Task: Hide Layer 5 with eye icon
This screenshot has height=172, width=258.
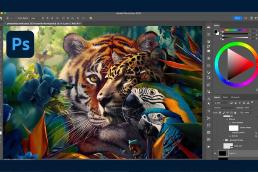Action: click(x=215, y=153)
